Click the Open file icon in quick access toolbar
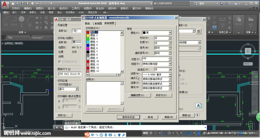The height and width of the screenshot is (138, 260). (x=18, y=3)
